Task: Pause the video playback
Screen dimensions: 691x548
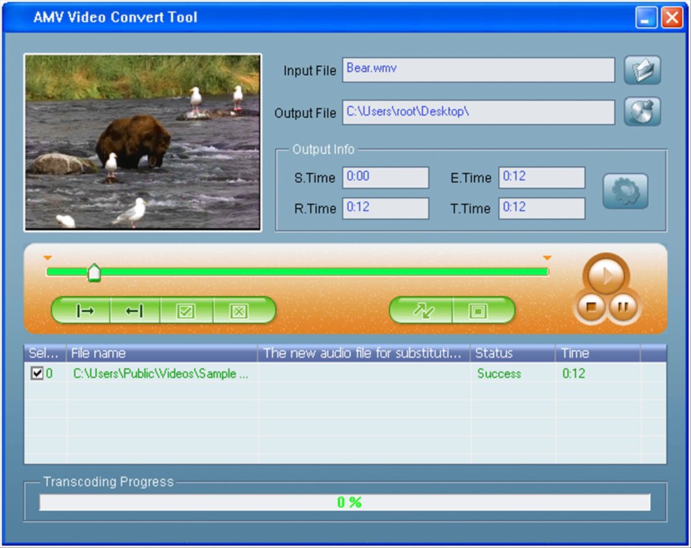Action: tap(622, 307)
